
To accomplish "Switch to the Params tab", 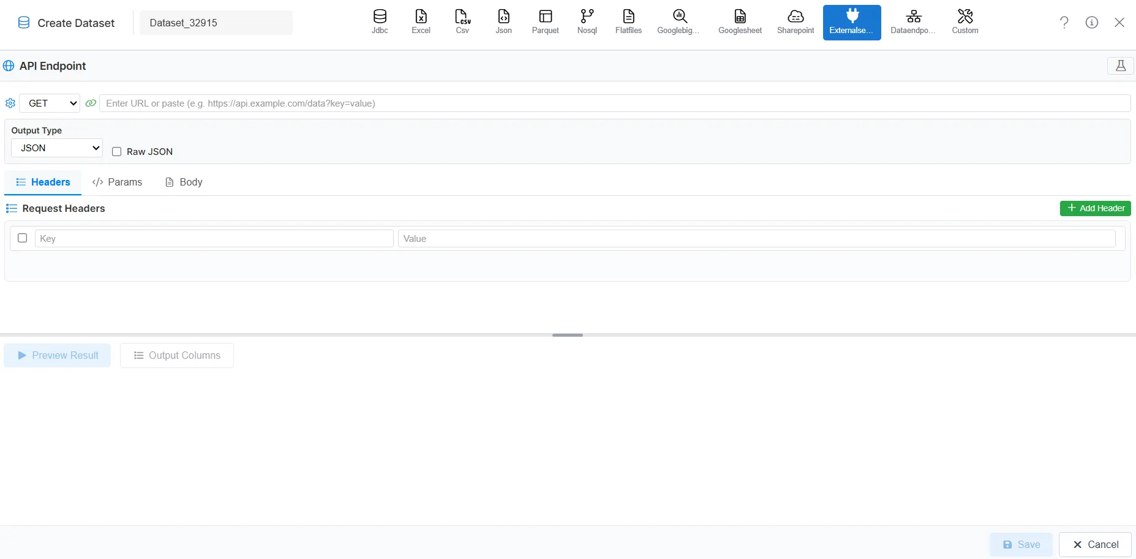I will [x=118, y=182].
